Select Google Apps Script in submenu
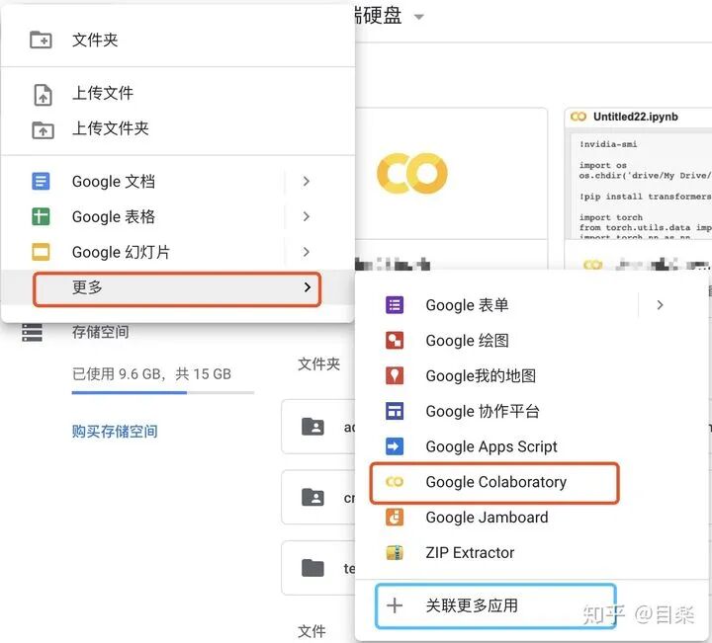The width and height of the screenshot is (712, 643). tap(531, 446)
